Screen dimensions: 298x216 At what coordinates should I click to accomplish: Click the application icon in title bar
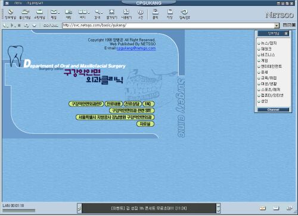pyautogui.click(x=7, y=3)
